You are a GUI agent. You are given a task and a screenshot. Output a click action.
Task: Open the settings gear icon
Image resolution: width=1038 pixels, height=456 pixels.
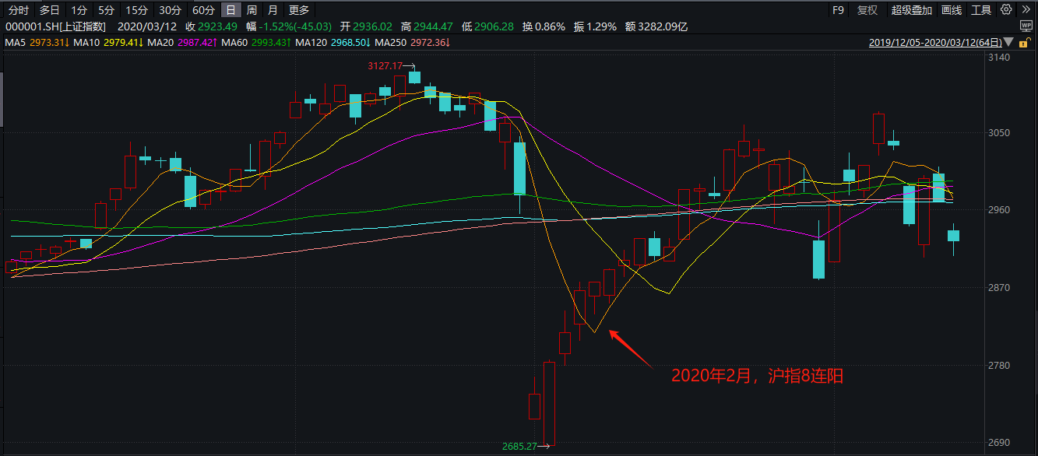coord(1006,10)
